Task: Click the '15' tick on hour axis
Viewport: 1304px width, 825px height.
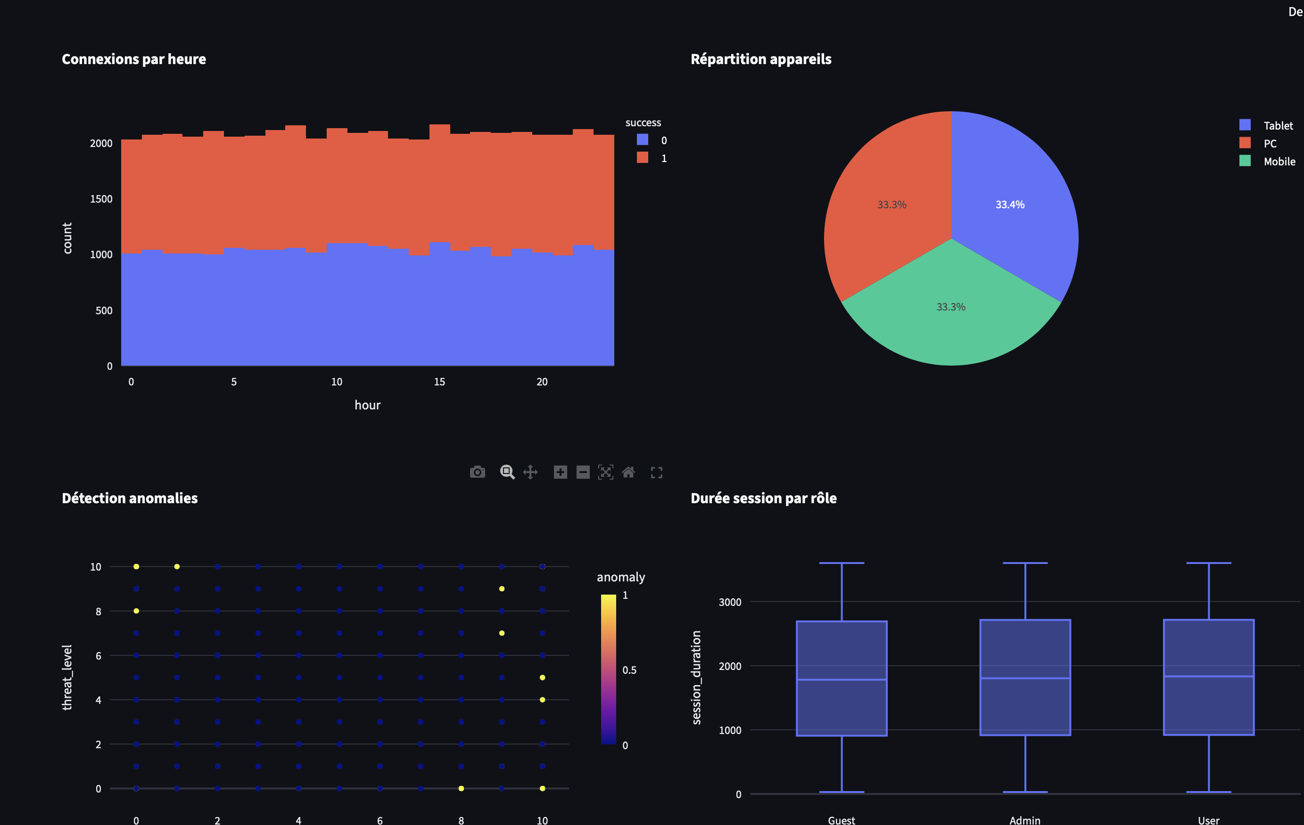Action: pyautogui.click(x=439, y=382)
